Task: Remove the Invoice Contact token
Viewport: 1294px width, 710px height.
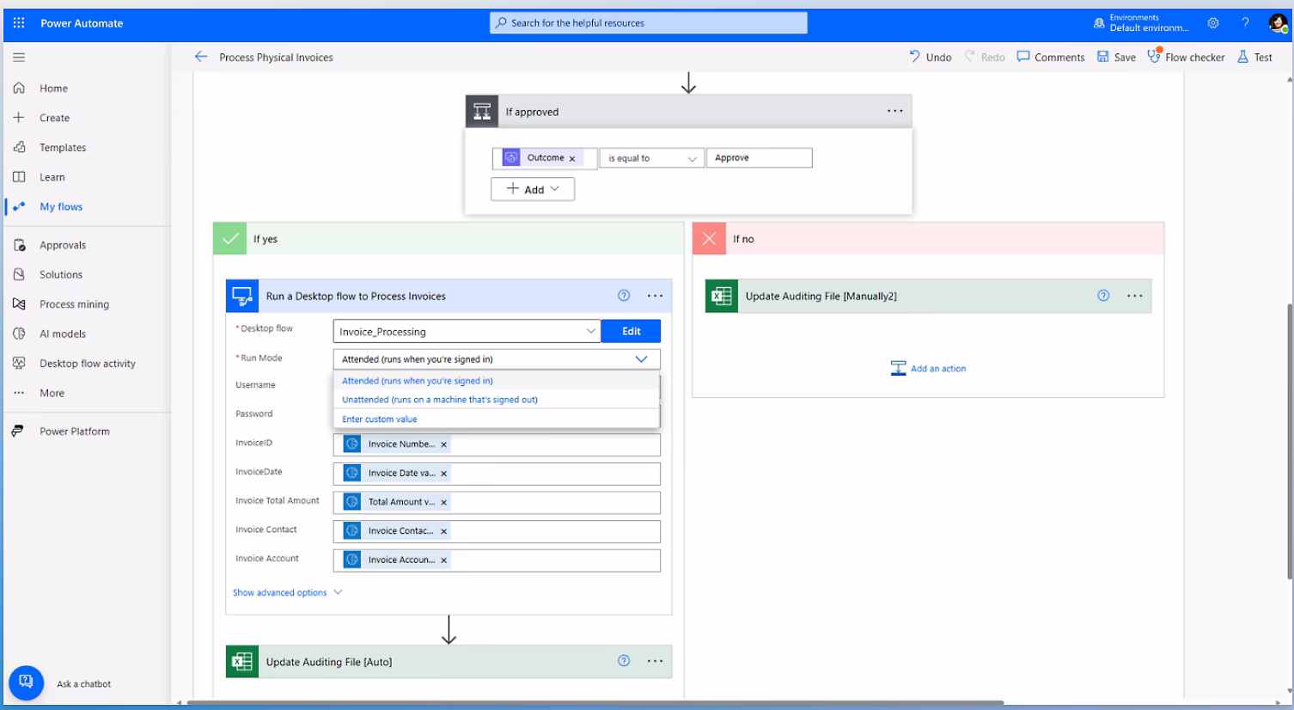Action: [x=444, y=531]
